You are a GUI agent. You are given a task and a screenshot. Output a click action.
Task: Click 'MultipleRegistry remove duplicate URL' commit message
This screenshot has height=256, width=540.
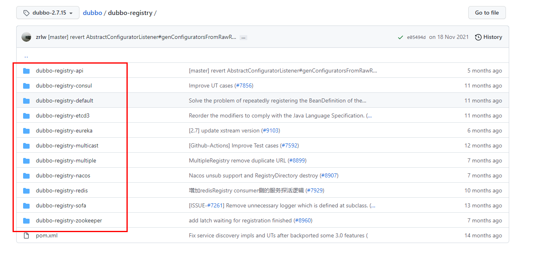coord(238,160)
